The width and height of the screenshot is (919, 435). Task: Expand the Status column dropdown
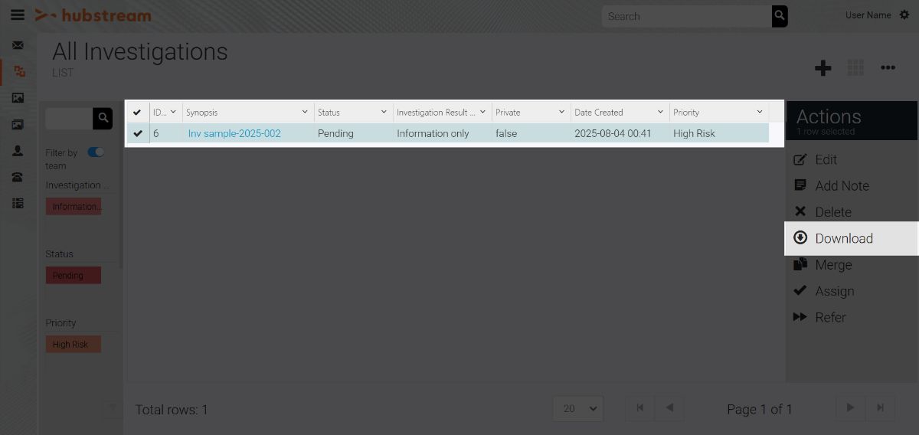(384, 113)
